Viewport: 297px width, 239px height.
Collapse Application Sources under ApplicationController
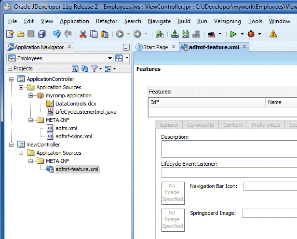point(21,87)
